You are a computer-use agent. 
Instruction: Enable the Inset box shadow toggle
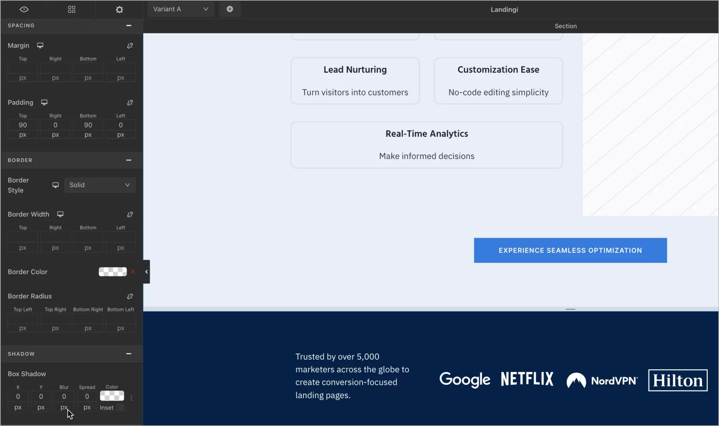coord(119,408)
